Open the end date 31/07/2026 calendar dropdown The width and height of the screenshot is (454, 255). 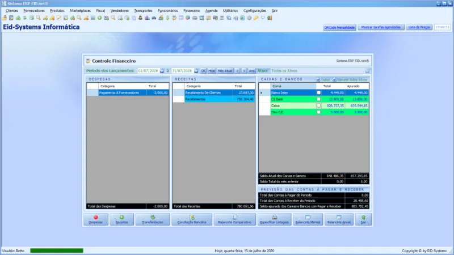point(196,71)
